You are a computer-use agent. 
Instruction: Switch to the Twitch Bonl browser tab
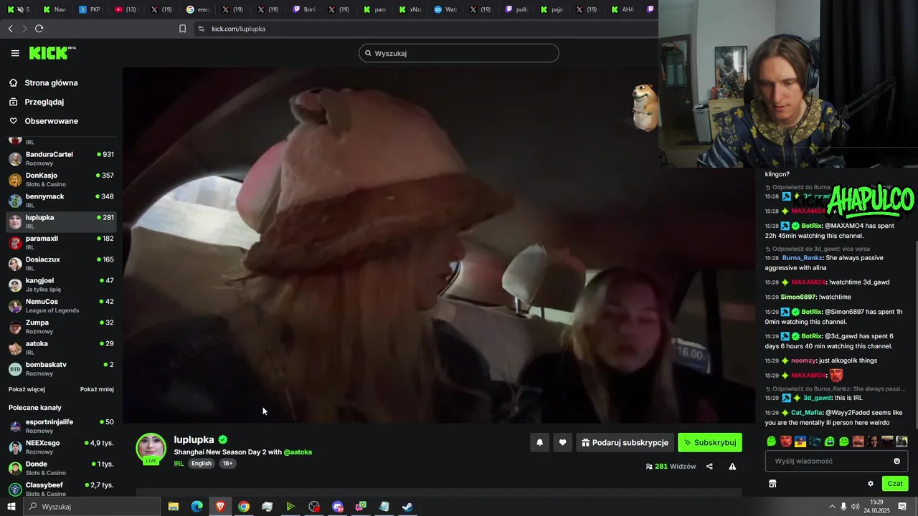pos(305,9)
